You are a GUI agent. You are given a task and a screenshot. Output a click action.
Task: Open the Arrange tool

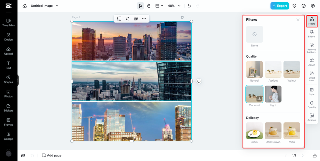pos(312,117)
